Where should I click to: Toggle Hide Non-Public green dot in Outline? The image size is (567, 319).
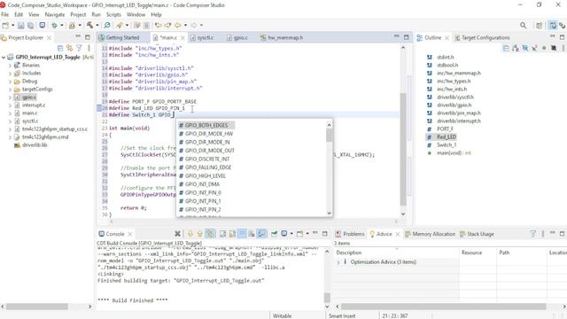[544, 48]
